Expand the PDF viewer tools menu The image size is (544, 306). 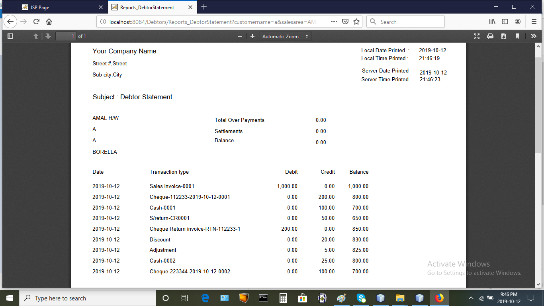[x=534, y=36]
